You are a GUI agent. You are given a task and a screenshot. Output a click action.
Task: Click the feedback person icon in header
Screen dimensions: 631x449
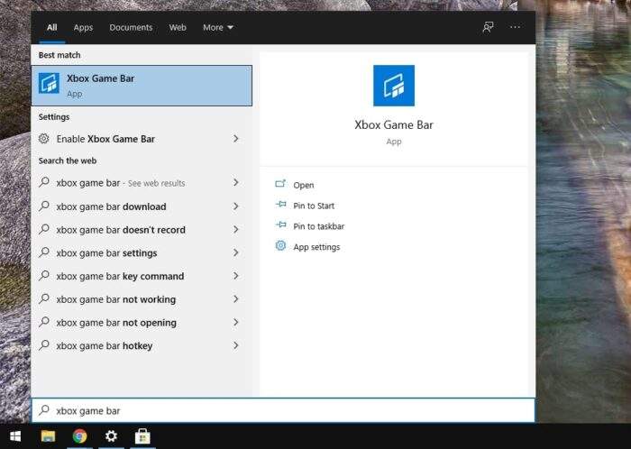pyautogui.click(x=488, y=27)
